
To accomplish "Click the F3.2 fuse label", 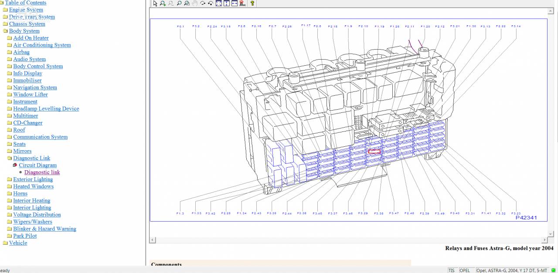I will tap(196, 26).
